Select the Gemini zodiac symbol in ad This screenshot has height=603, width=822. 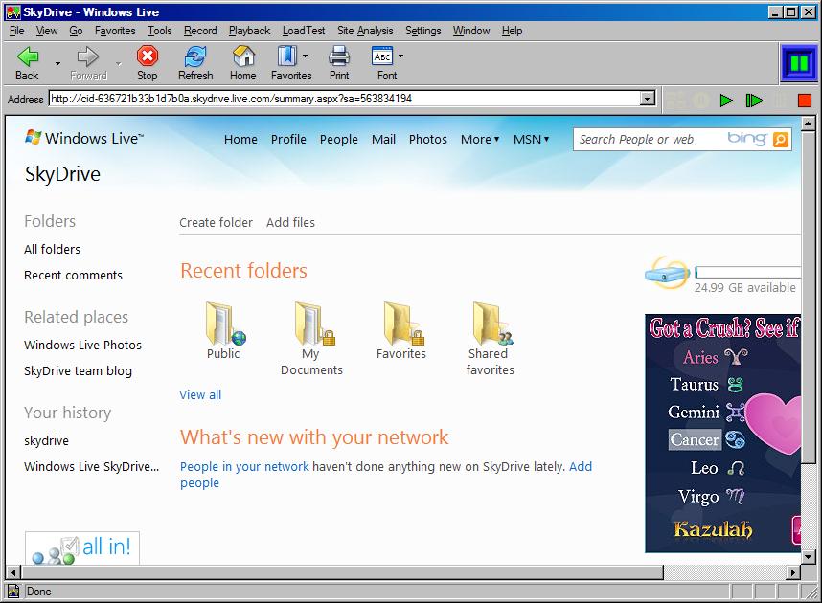click(735, 413)
